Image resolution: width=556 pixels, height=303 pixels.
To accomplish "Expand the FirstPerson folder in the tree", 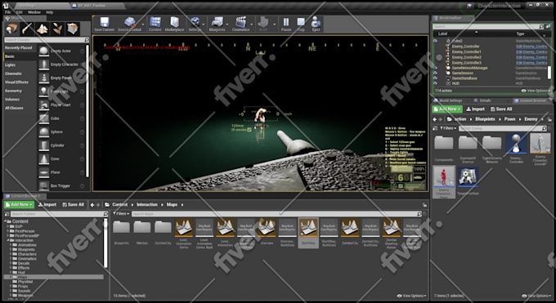I will coord(8,230).
